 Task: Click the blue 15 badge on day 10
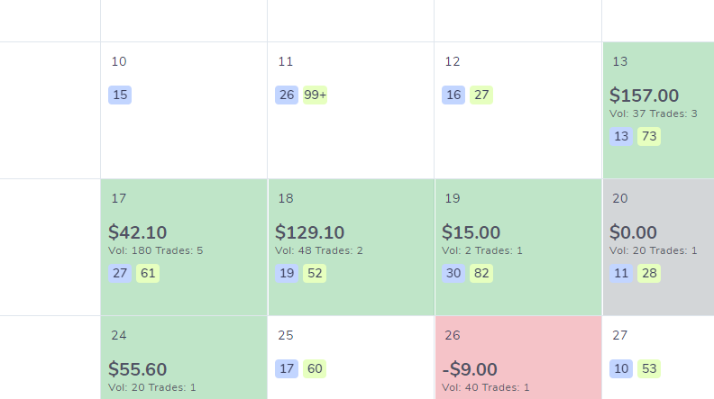tap(120, 95)
